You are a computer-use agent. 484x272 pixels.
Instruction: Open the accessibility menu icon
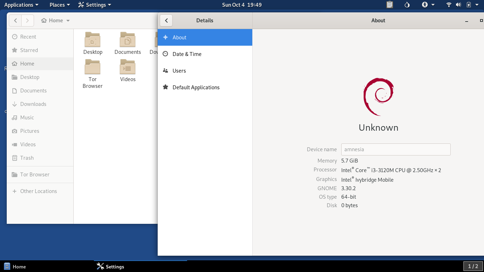tap(428, 5)
